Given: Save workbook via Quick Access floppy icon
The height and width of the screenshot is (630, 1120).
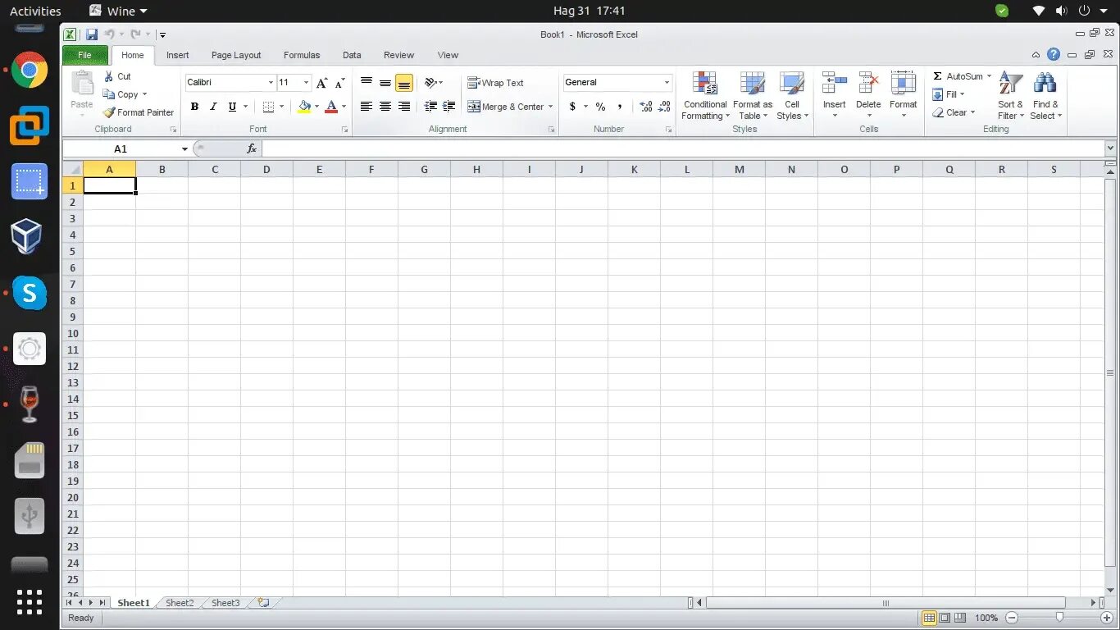Looking at the screenshot, I should (x=92, y=34).
